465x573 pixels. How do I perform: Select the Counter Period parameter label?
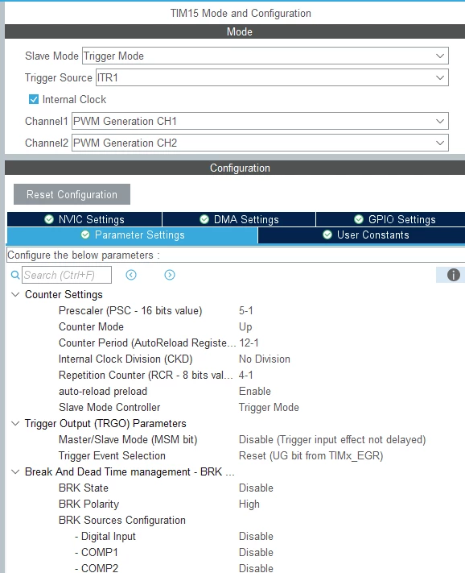pyautogui.click(x=147, y=343)
